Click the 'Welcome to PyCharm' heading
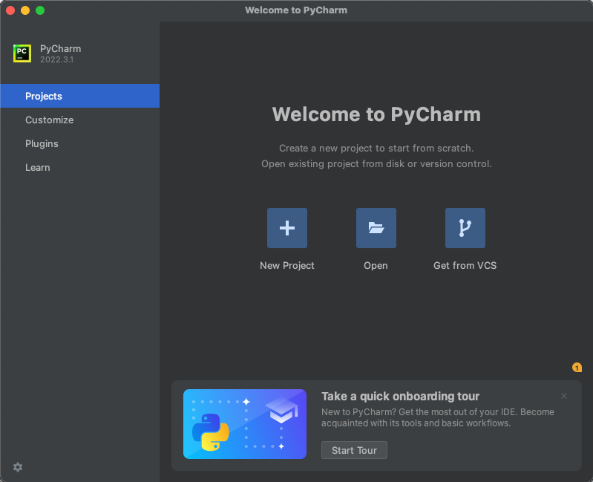593x482 pixels. pyautogui.click(x=376, y=114)
